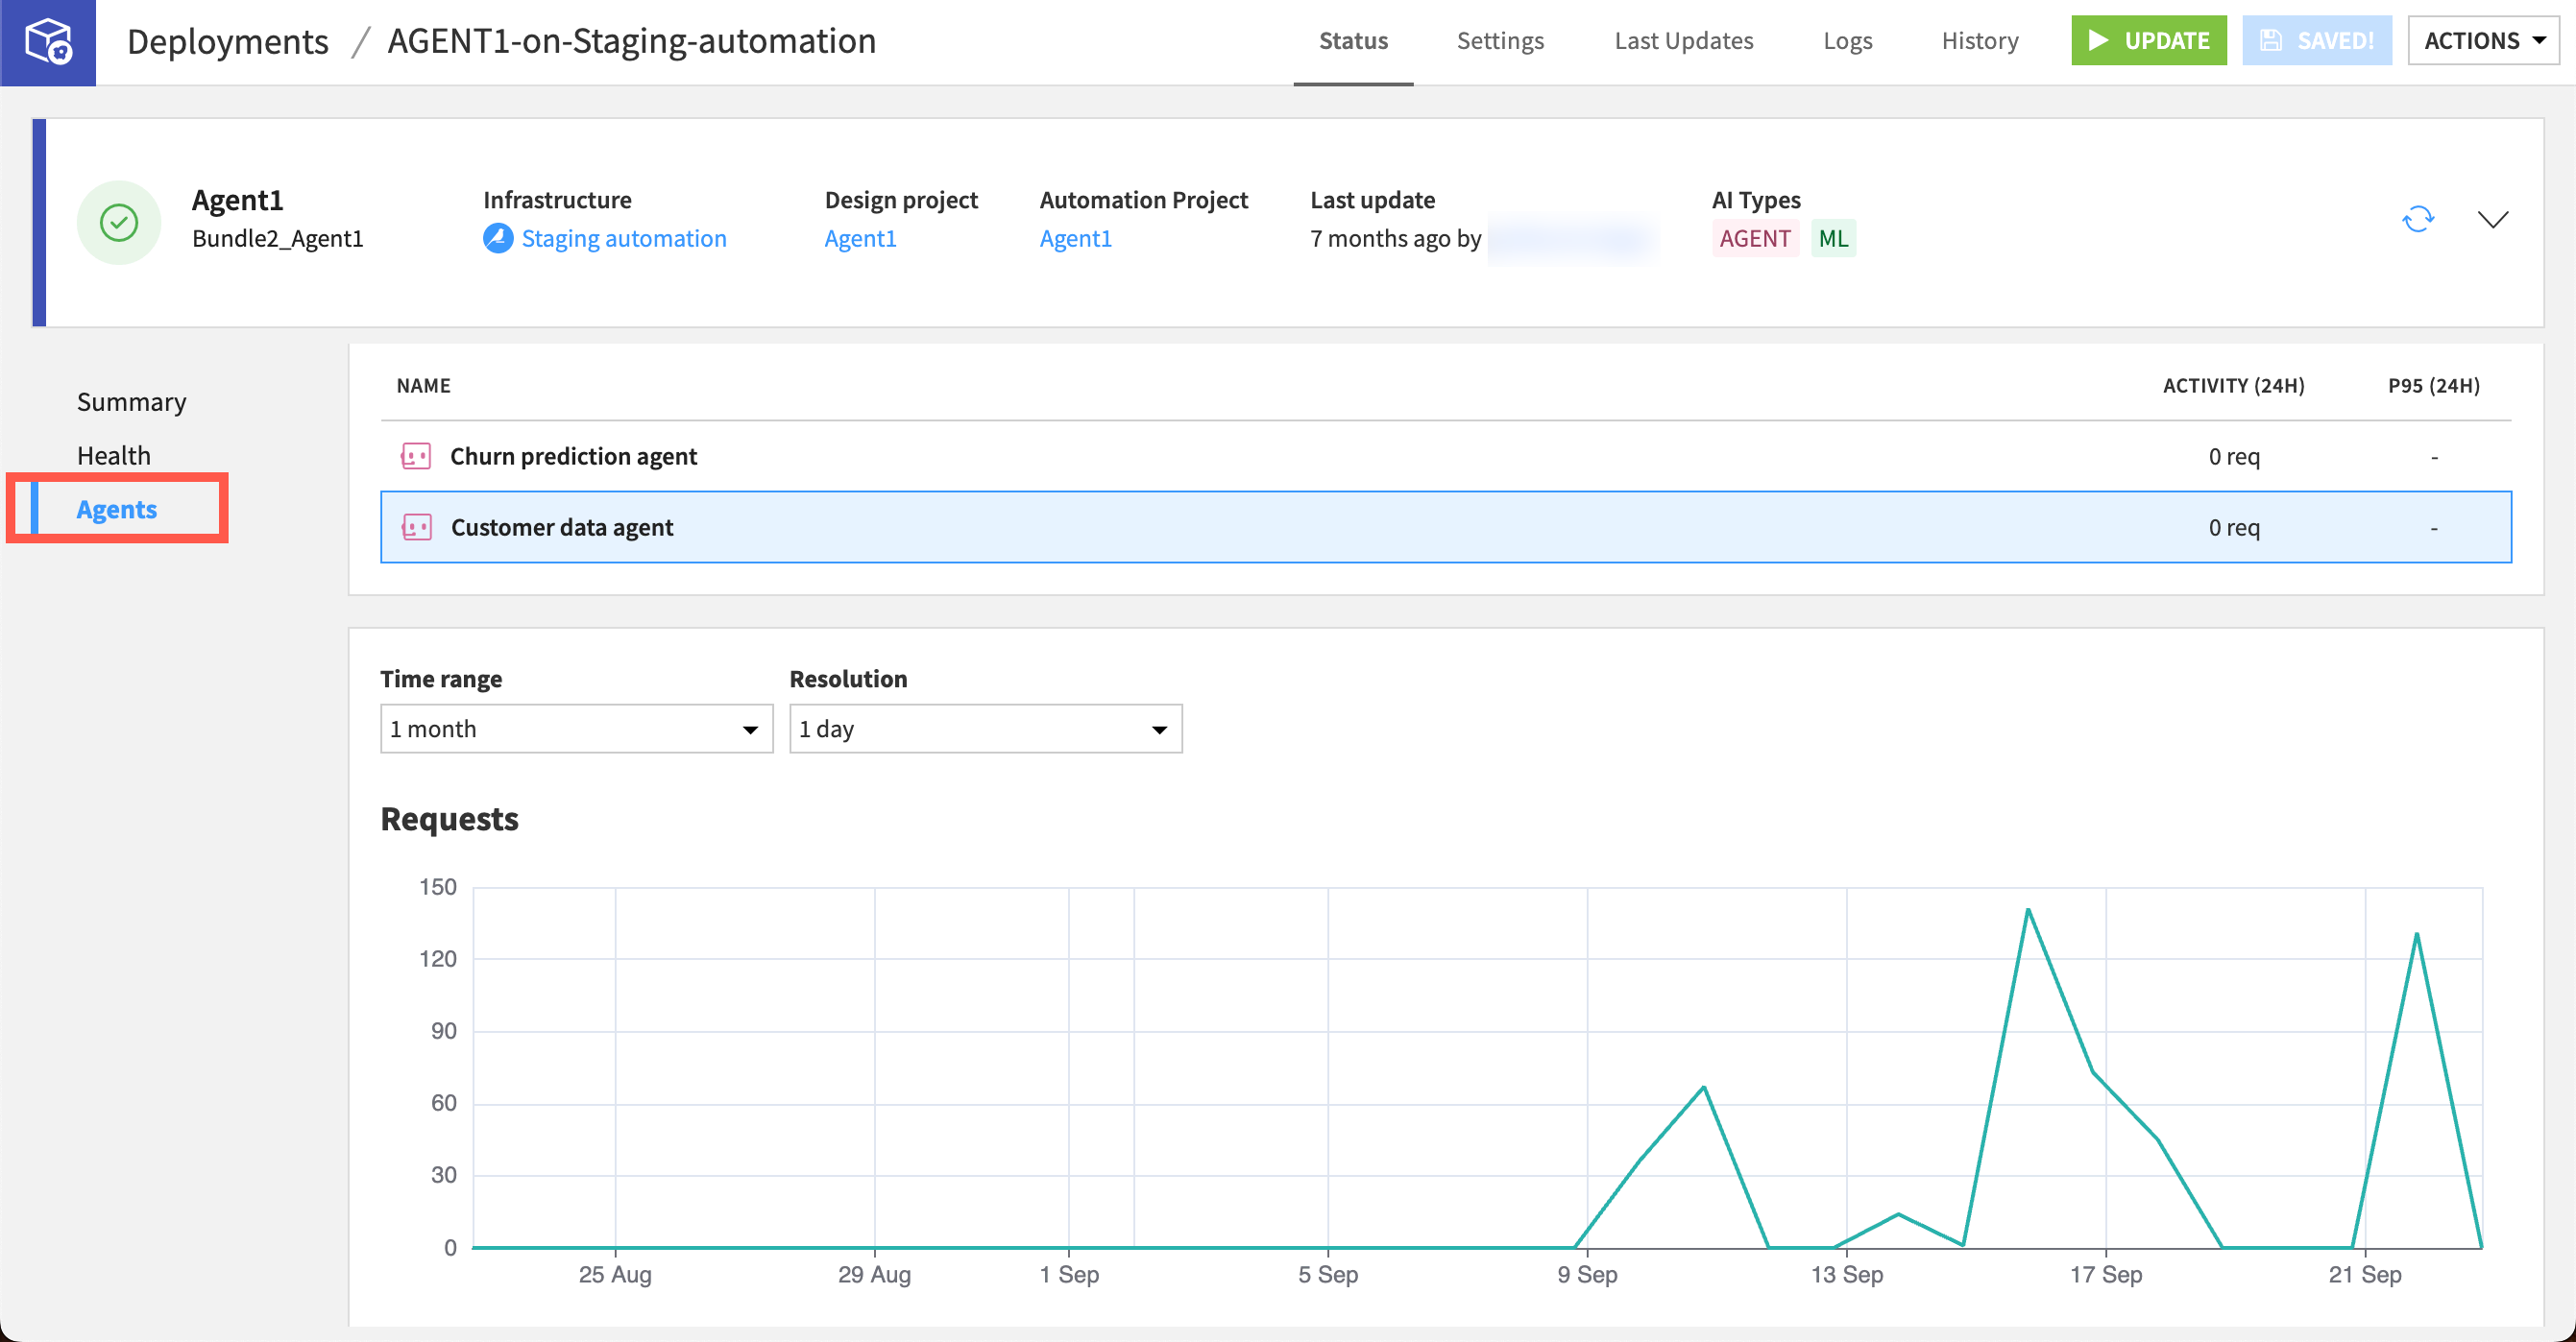The image size is (2576, 1342).
Task: Expand the deployment details chevron
Action: (2492, 219)
